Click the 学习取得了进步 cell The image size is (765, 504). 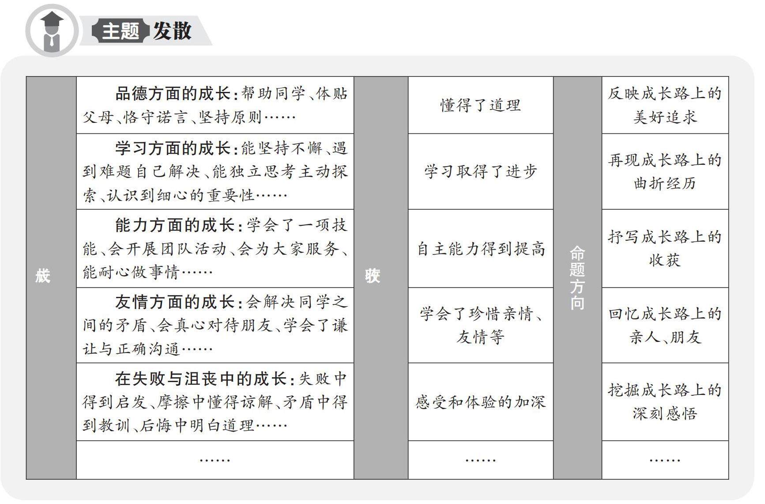[x=481, y=171]
